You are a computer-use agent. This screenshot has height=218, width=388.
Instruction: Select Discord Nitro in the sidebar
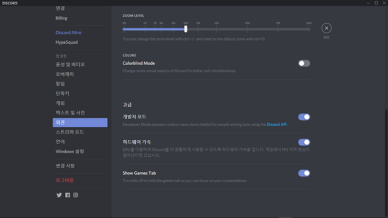pos(80,32)
